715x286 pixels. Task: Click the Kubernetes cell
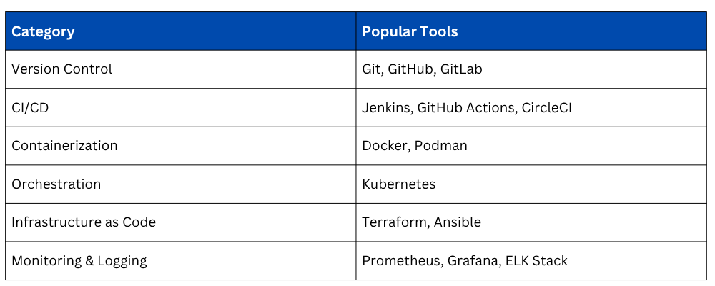point(399,184)
